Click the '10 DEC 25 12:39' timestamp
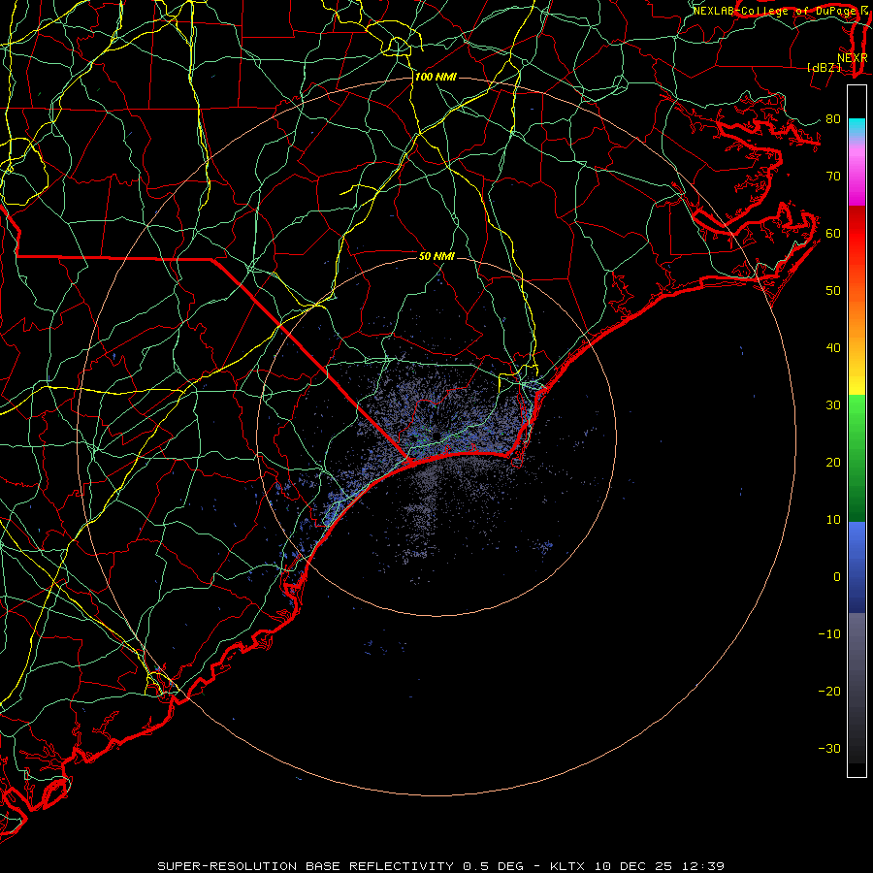The height and width of the screenshot is (873, 873). click(660, 866)
